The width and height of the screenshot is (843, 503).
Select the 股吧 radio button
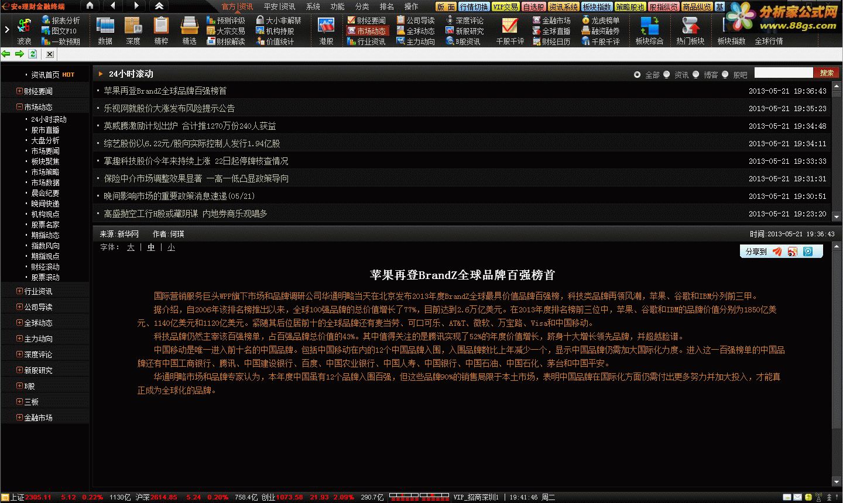(725, 74)
